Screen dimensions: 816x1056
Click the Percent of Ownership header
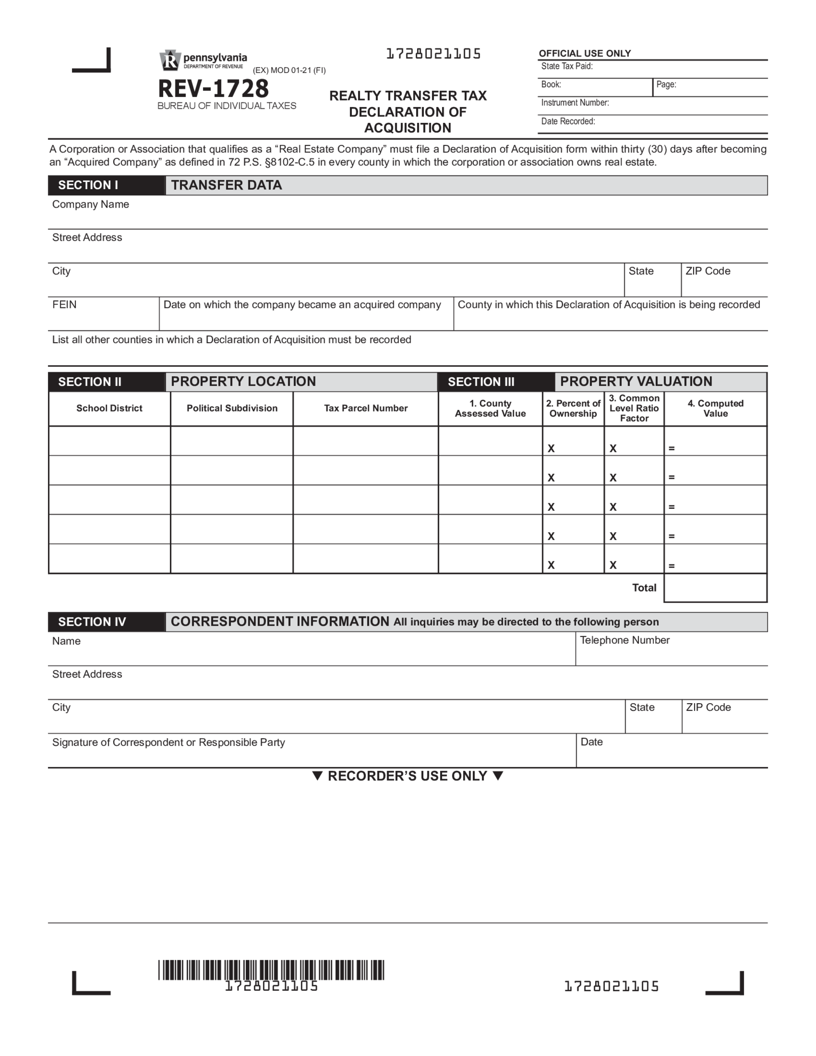point(573,408)
